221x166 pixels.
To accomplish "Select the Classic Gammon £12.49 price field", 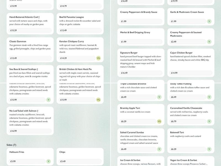I will [x=30, y=58].
